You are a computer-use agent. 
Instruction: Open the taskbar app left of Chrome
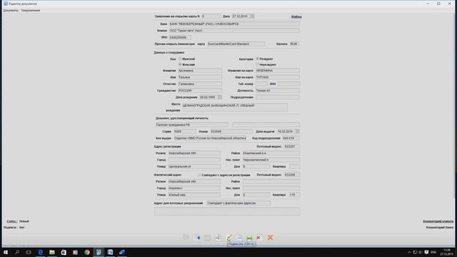pos(75,252)
